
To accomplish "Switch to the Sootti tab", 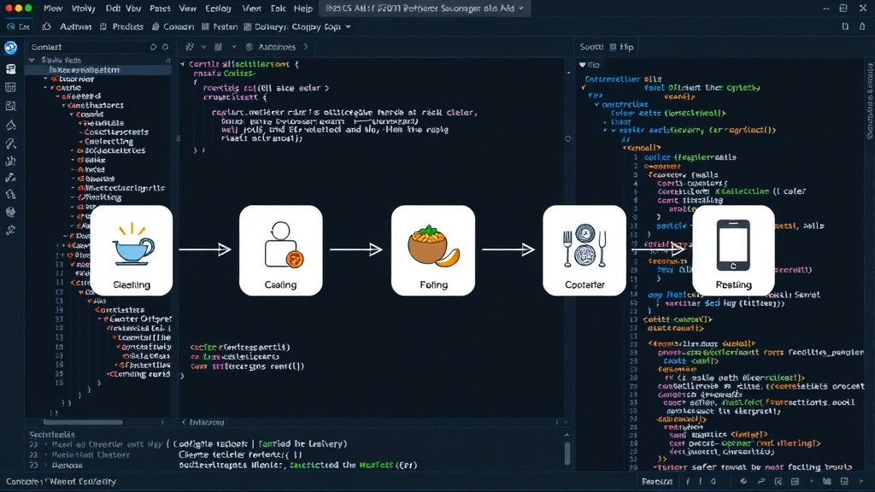I will tap(591, 48).
